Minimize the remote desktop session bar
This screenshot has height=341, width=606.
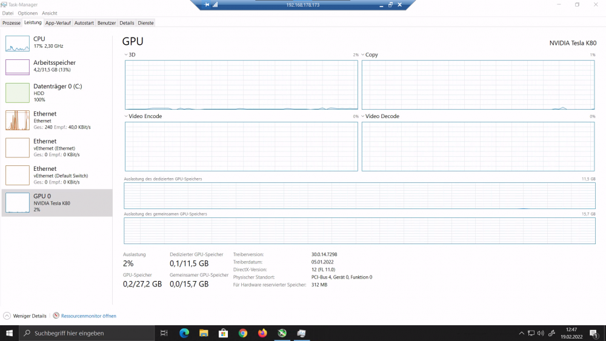[381, 5]
